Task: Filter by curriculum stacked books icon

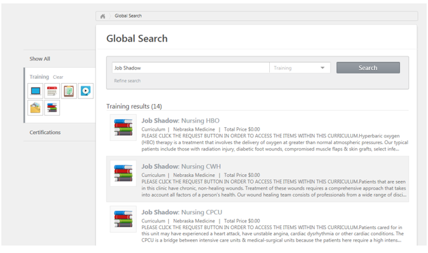Action: pos(52,107)
